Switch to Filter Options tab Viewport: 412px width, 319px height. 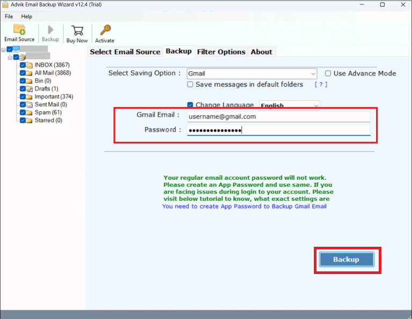221,52
